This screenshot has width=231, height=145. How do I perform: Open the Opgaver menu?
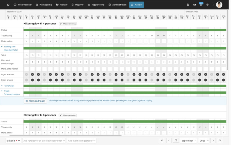[78, 5]
